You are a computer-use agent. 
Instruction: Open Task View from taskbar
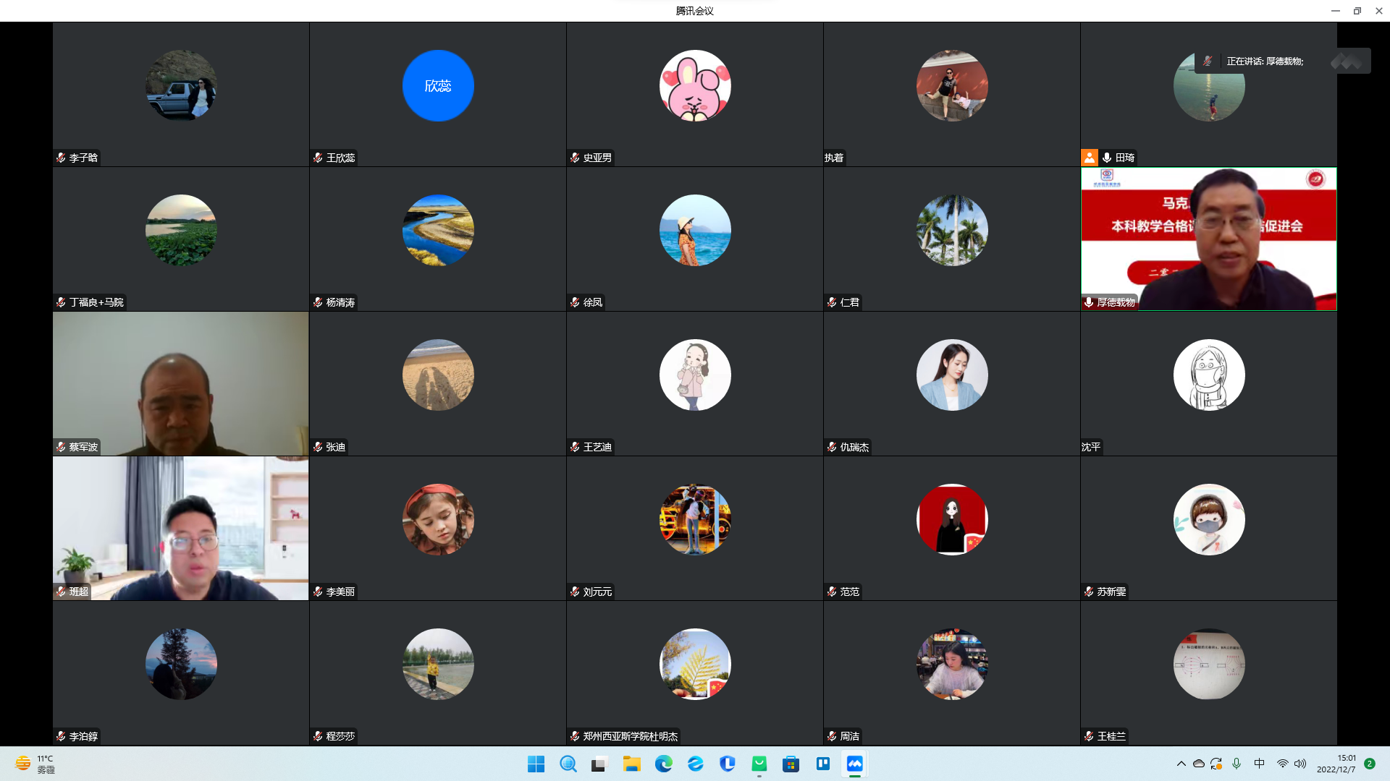click(x=599, y=764)
